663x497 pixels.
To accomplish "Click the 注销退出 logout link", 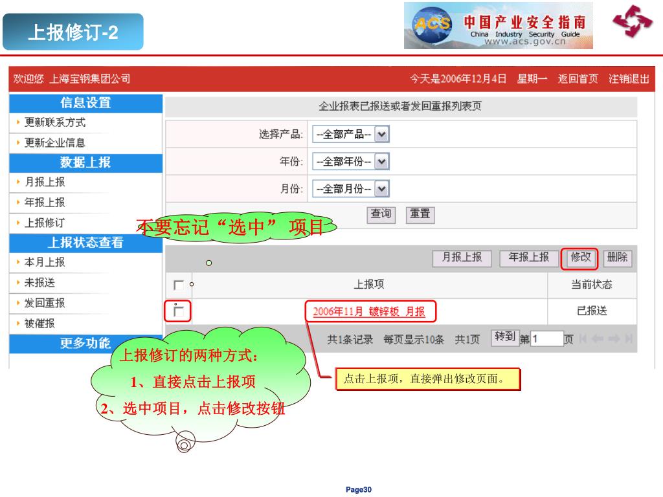I will coord(629,78).
